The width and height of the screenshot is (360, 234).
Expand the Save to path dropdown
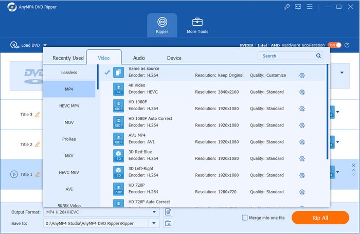[x=154, y=223]
